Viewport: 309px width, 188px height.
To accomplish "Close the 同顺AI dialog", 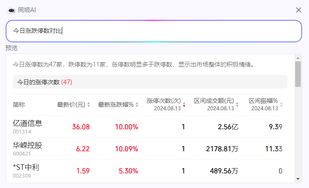I will click(x=298, y=10).
